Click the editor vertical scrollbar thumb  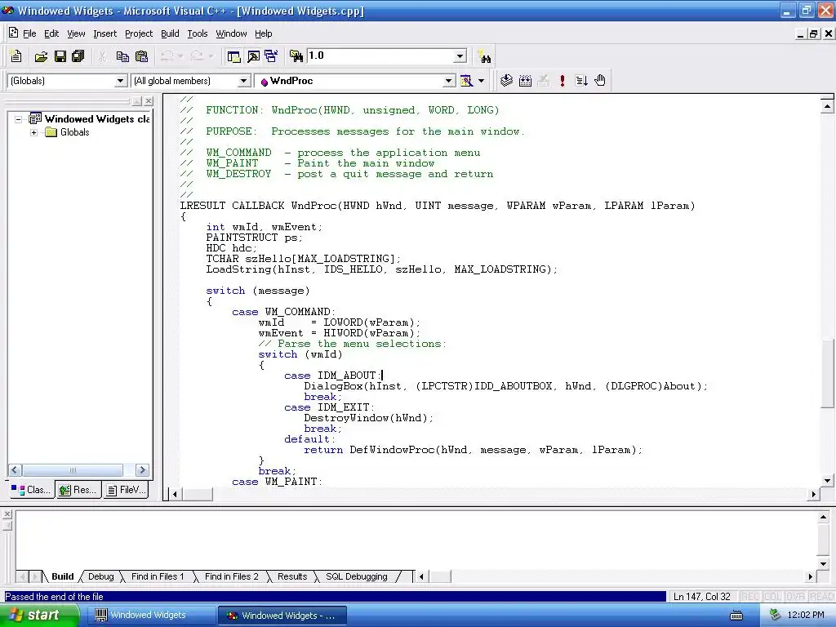point(827,374)
